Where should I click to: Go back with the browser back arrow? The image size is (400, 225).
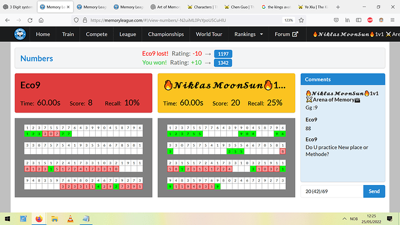[8, 20]
